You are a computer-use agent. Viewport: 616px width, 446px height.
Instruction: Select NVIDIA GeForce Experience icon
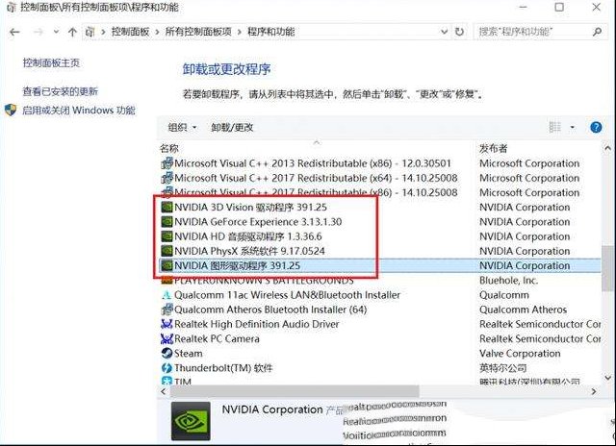tap(167, 222)
